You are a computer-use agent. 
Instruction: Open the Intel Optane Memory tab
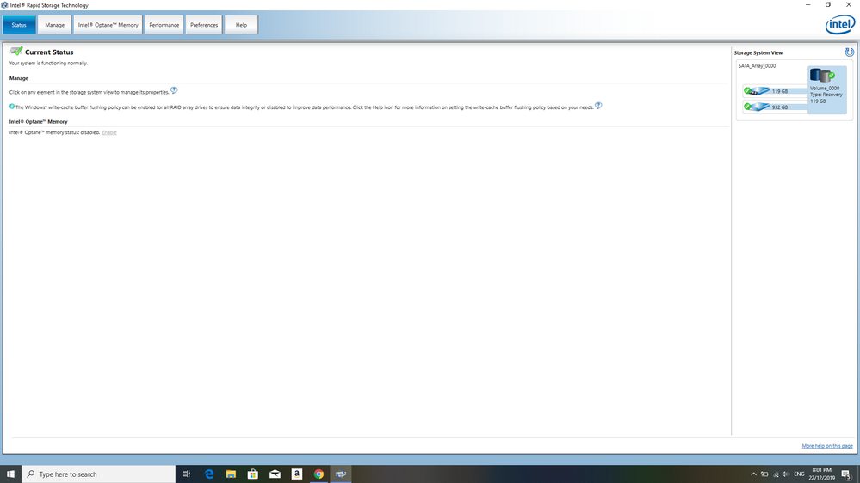pyautogui.click(x=108, y=25)
